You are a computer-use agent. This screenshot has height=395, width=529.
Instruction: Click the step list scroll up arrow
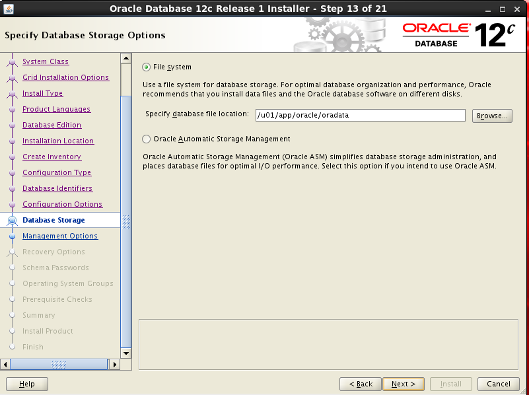point(126,58)
